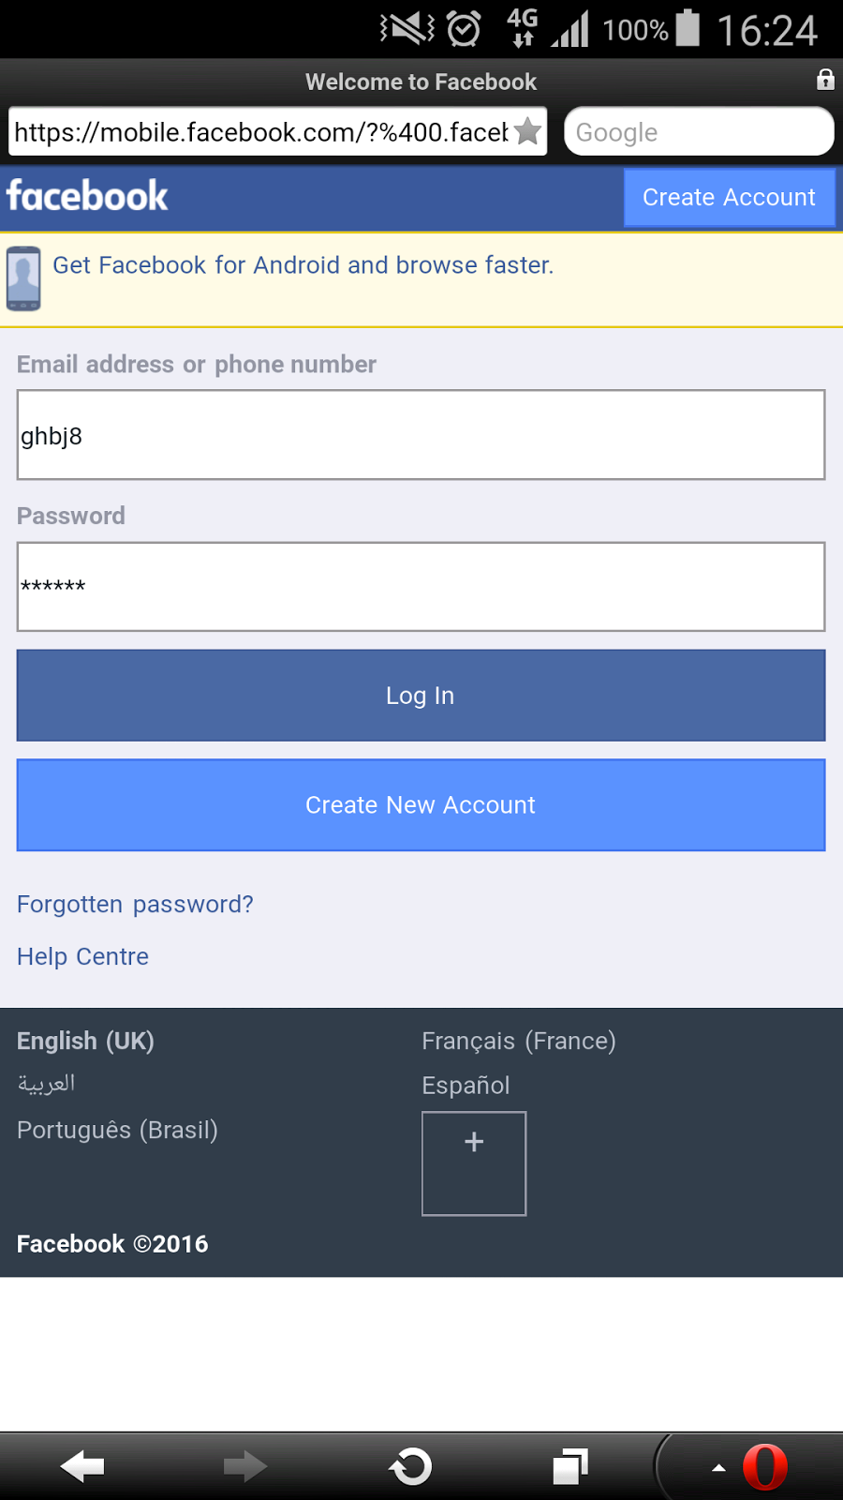Tap the phone icon in Android banner

(x=23, y=278)
